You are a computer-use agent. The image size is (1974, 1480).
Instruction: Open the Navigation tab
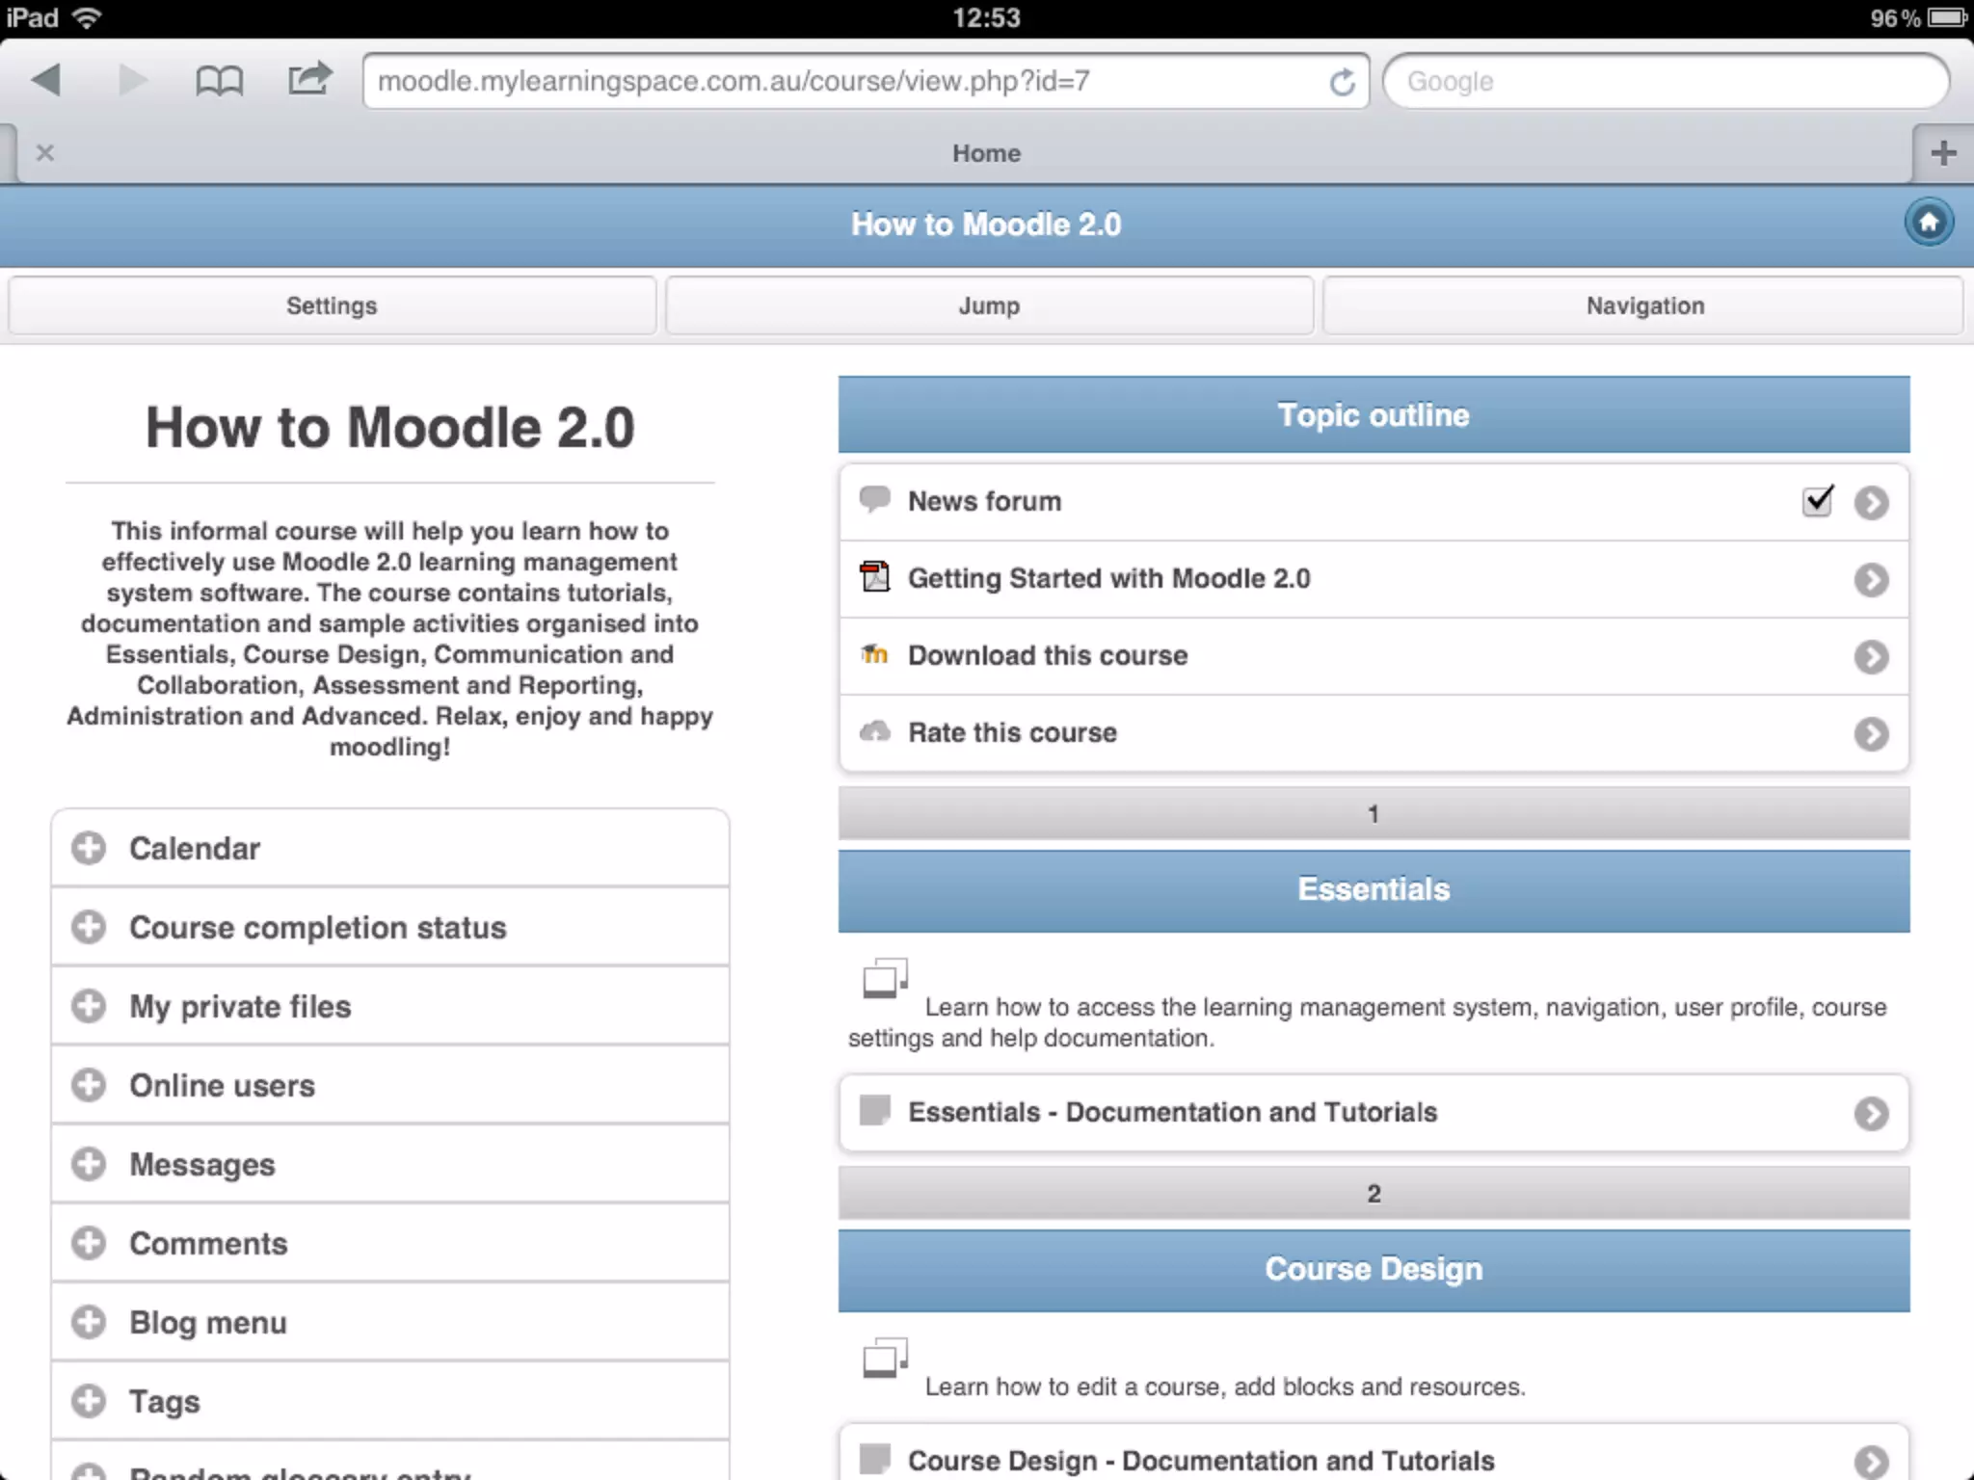coord(1644,305)
